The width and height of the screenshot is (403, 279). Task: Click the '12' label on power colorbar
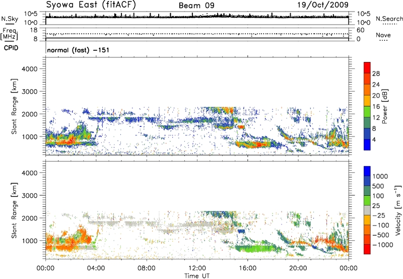coord(376,118)
